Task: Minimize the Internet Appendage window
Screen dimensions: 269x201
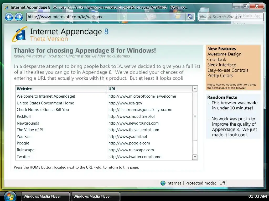Action: click(237, 7)
